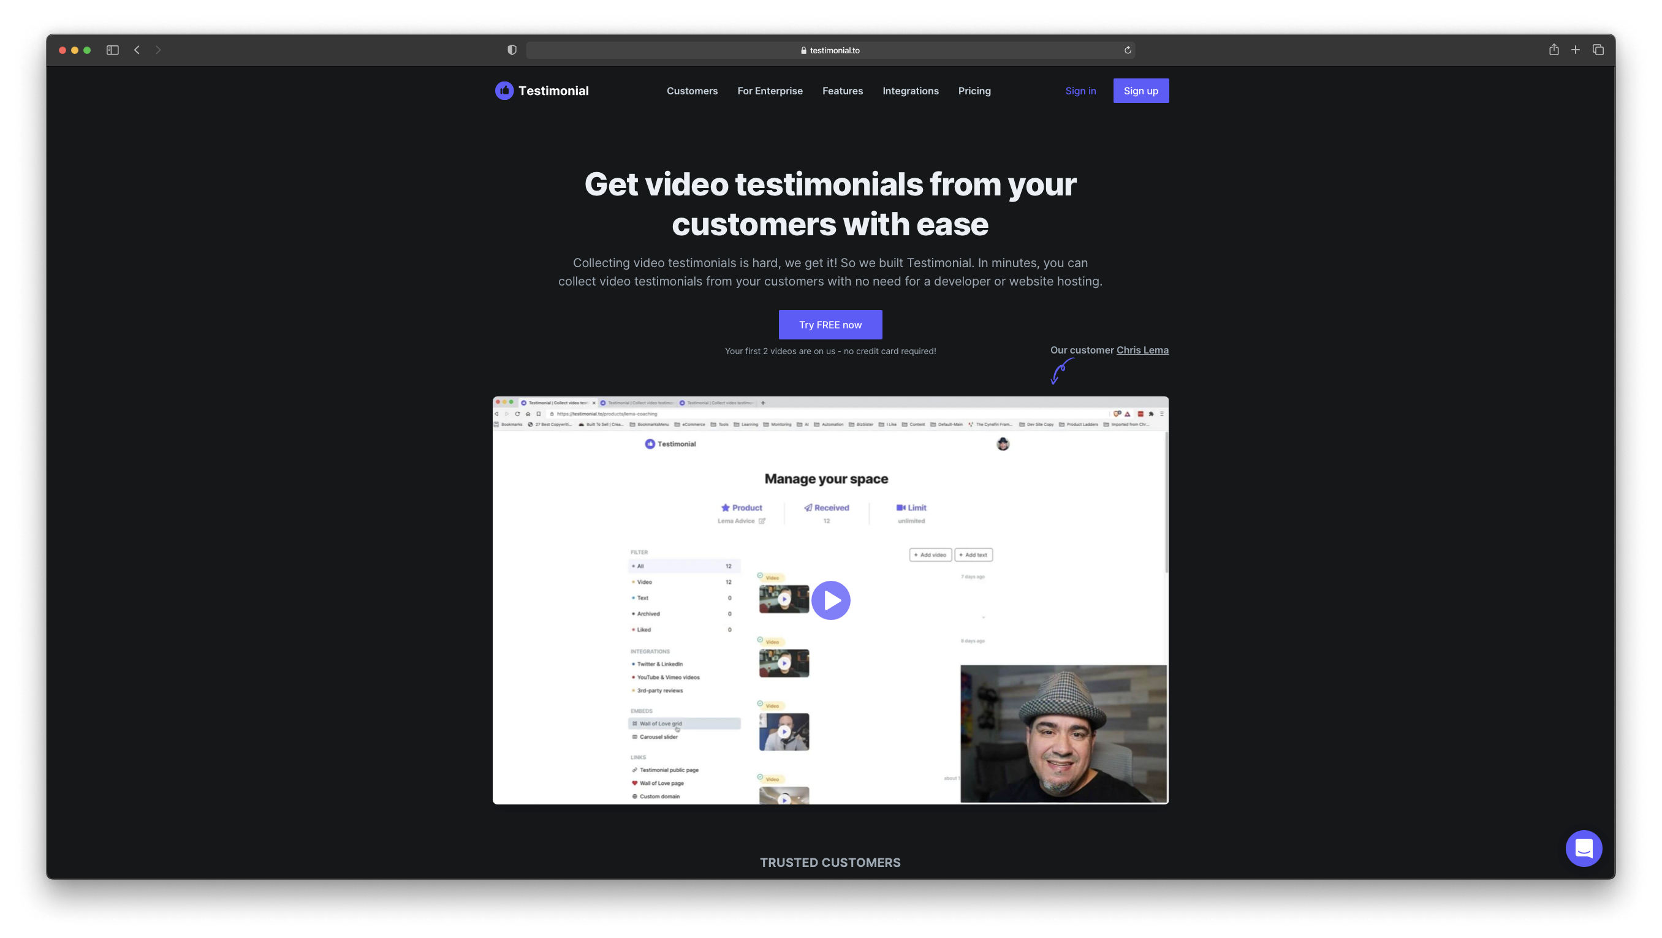Click the TRUSTED CUSTOMERS heading
Image resolution: width=1662 pixels, height=938 pixels.
pos(830,863)
